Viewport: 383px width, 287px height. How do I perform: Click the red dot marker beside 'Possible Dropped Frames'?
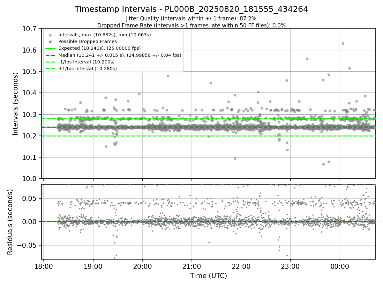(x=50, y=41)
